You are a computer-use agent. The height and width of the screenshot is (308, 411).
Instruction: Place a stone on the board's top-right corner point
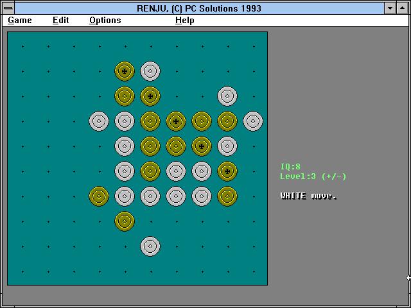[254, 46]
